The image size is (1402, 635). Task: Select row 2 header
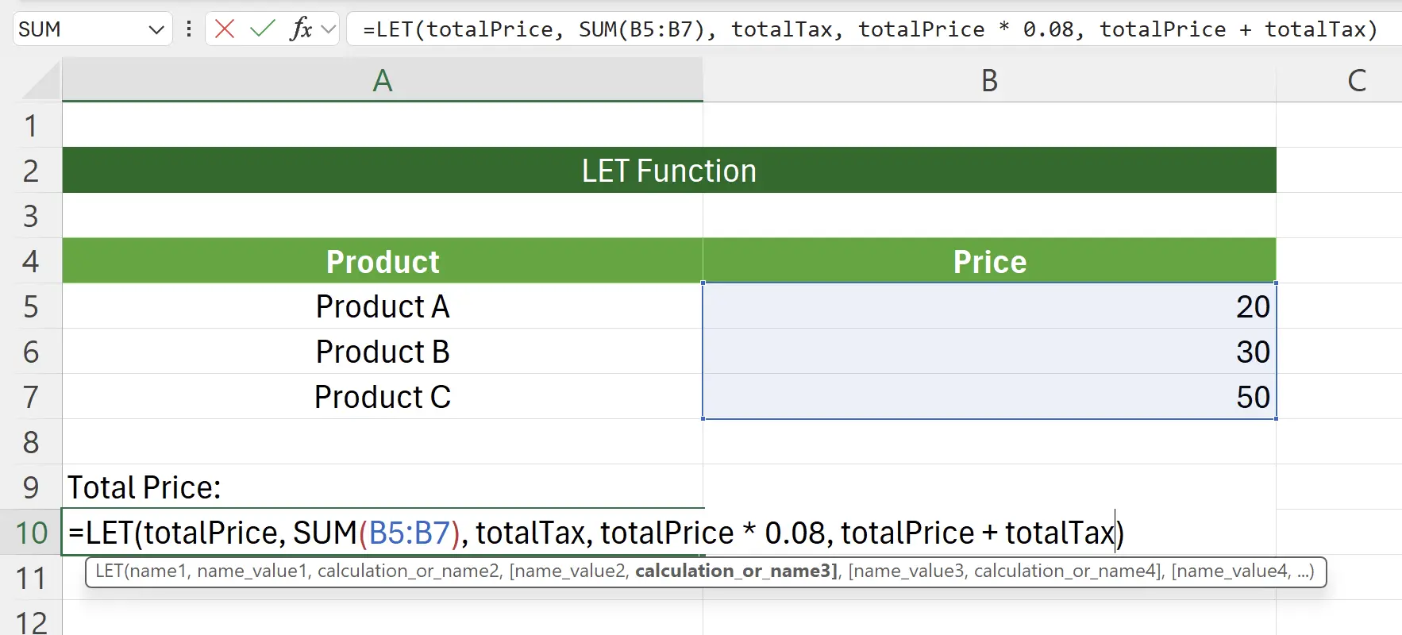[x=31, y=171]
